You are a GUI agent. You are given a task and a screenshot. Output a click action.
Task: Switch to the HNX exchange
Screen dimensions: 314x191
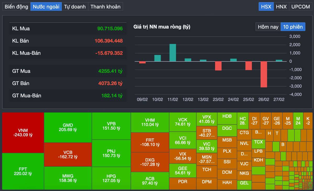click(x=281, y=7)
